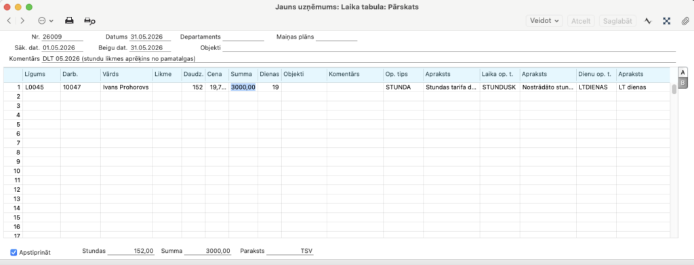Click the paperclip attachments icon
This screenshot has height=265, width=694.
(x=685, y=21)
